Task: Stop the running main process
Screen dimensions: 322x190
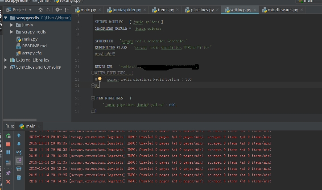Action: (x=8, y=144)
